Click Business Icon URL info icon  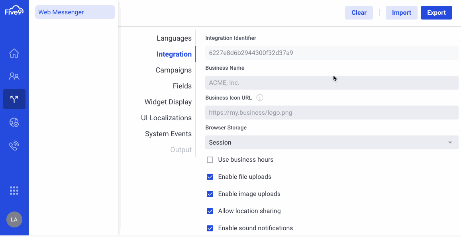tap(260, 98)
